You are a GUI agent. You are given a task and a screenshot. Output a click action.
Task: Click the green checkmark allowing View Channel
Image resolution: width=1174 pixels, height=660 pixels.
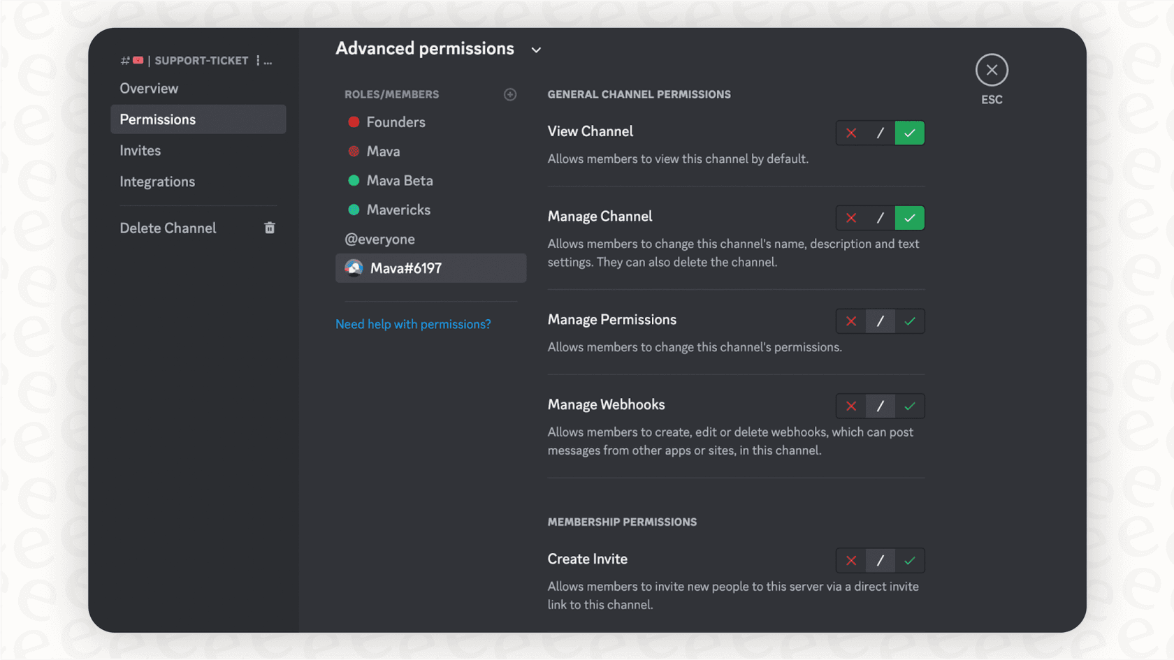tap(909, 133)
